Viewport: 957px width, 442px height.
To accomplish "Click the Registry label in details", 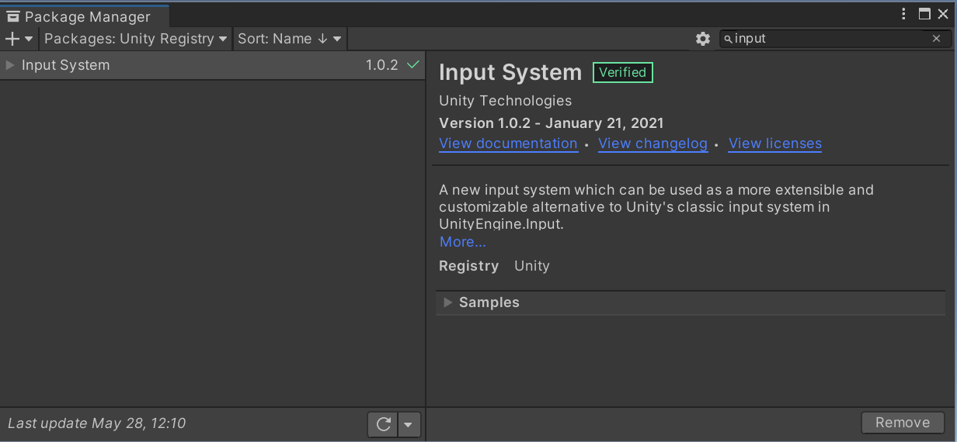I will (x=468, y=266).
